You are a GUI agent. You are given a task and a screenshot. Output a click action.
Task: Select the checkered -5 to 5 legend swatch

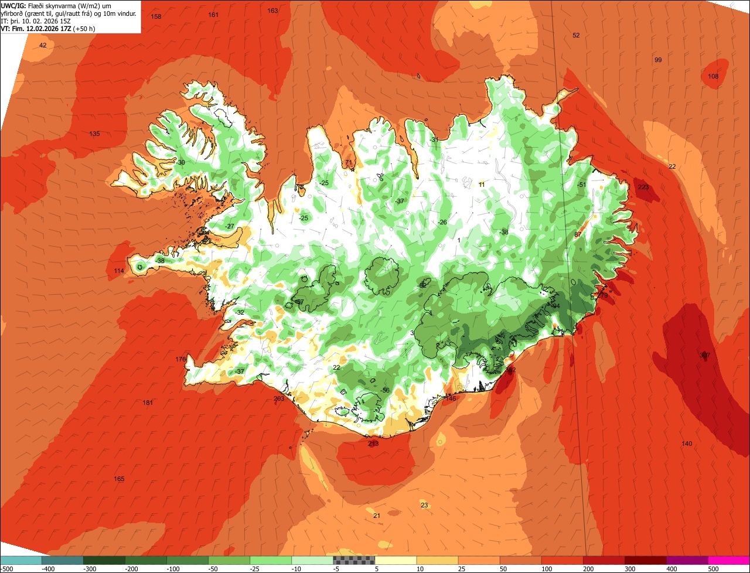coord(354,560)
